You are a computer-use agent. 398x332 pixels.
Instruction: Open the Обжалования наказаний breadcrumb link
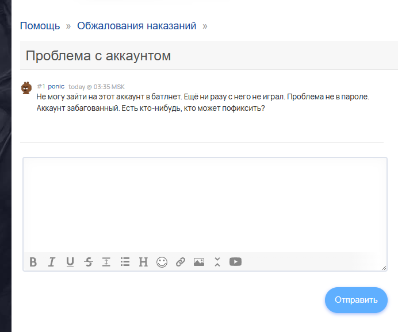click(x=136, y=26)
